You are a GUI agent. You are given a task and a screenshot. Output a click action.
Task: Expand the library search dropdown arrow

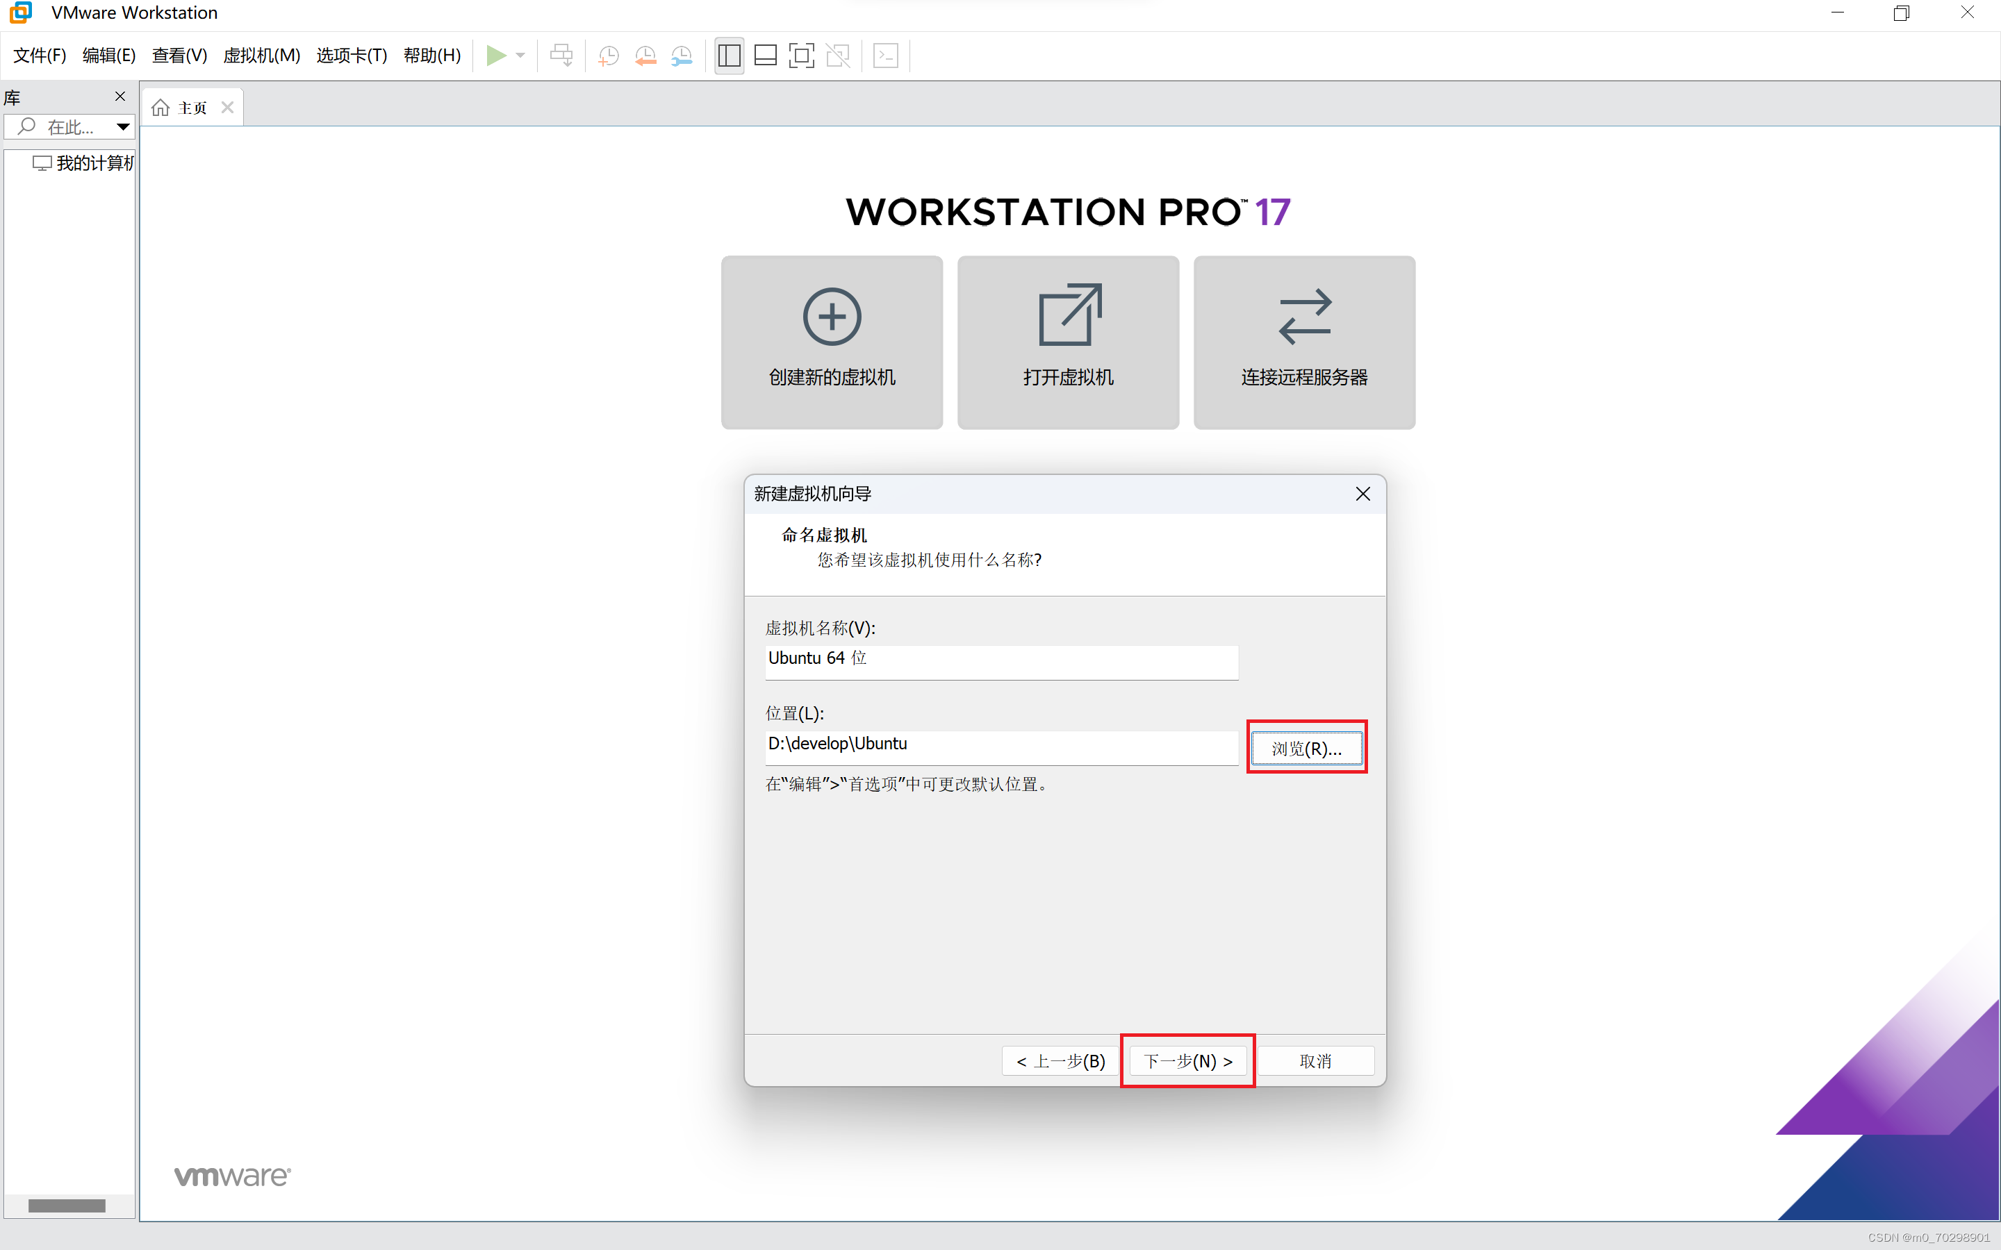click(122, 126)
